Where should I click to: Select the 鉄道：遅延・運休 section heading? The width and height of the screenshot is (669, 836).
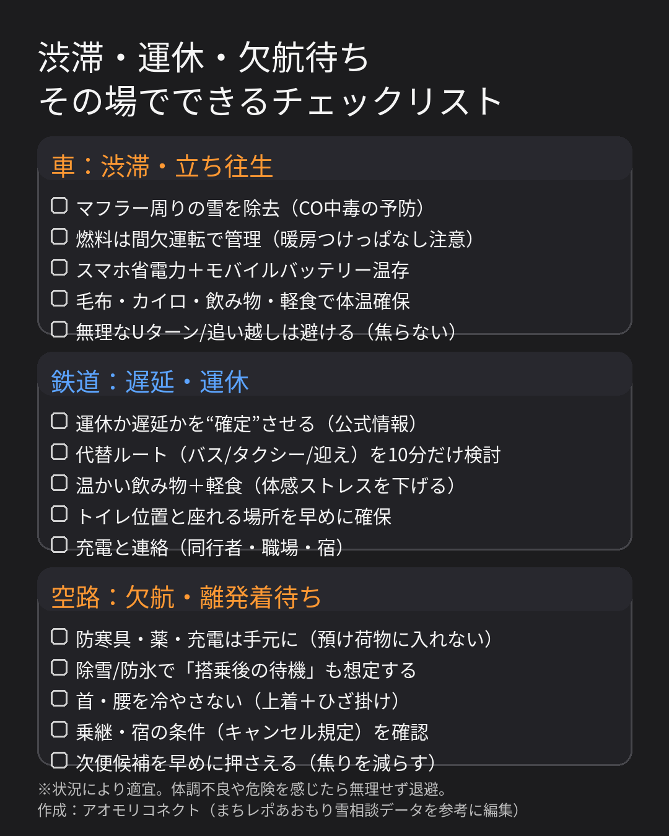(x=150, y=381)
